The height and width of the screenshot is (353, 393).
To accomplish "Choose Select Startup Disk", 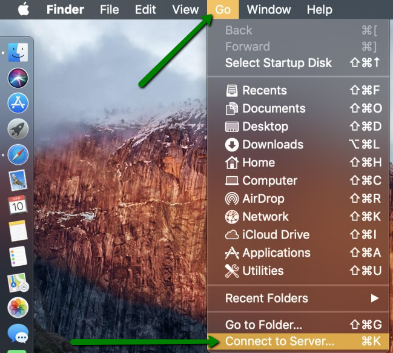I will coord(299,62).
